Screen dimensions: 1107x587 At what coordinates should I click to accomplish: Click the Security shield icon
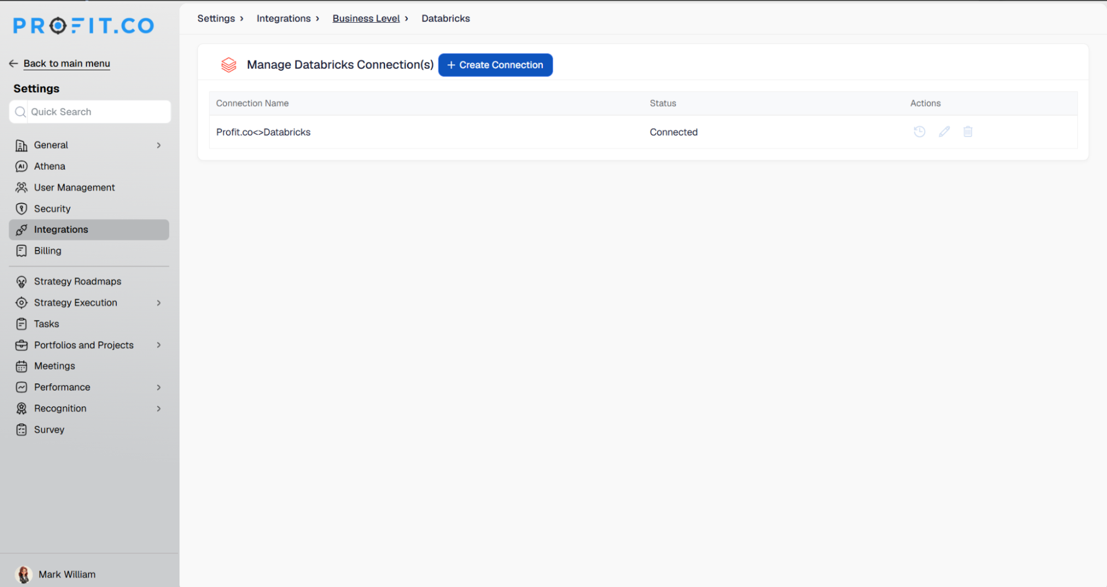(22, 209)
